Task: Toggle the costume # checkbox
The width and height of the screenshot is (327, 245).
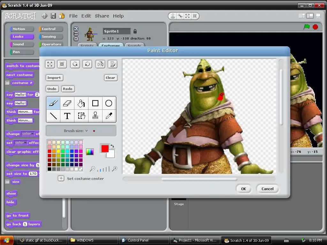Action: click(x=7, y=83)
